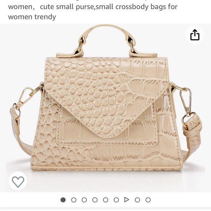Add item to wishlist with heart icon
Viewport: 211px width, 211px height.
(x=18, y=181)
